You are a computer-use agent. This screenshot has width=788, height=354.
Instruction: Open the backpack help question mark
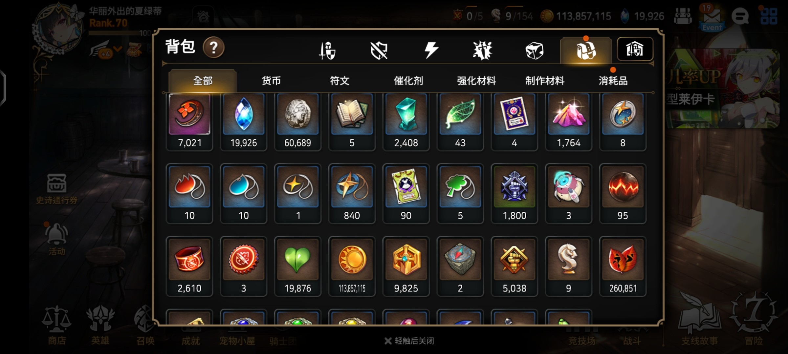(x=213, y=48)
